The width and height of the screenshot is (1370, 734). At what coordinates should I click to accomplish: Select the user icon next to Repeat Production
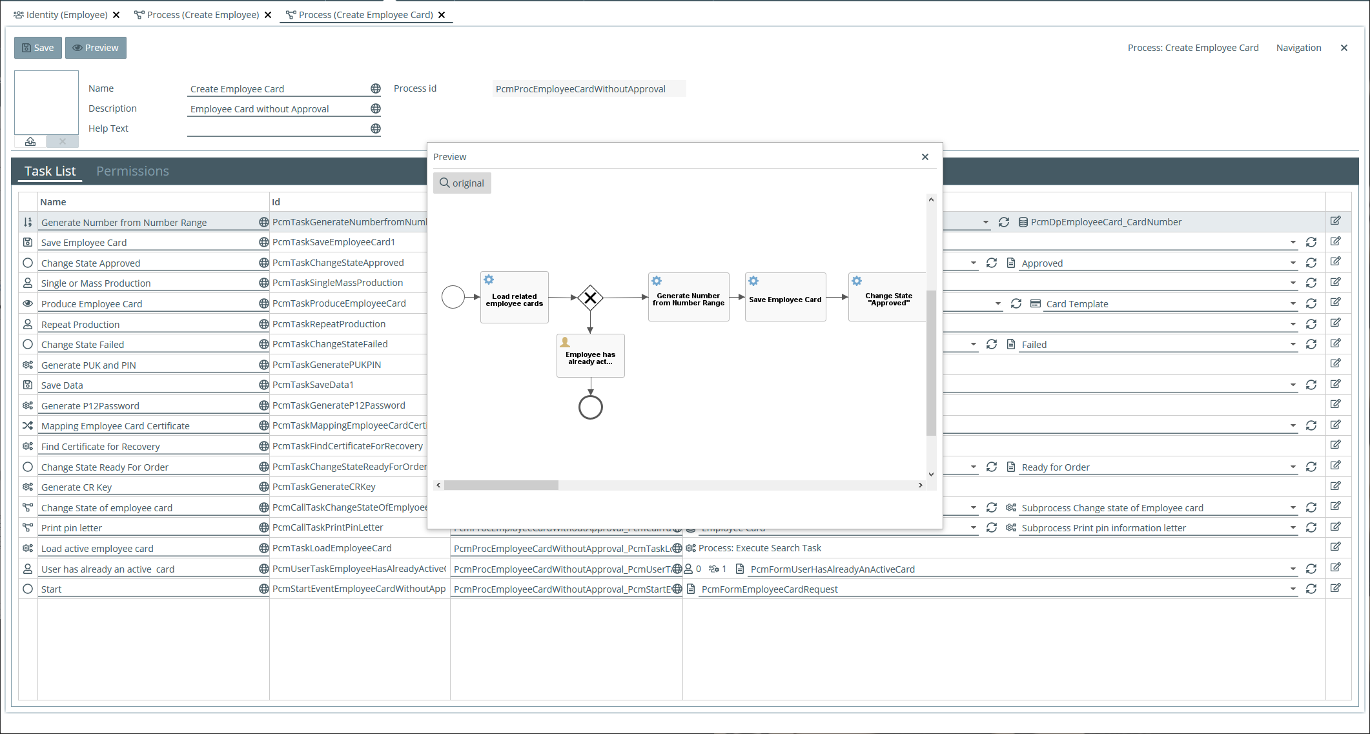coord(27,323)
